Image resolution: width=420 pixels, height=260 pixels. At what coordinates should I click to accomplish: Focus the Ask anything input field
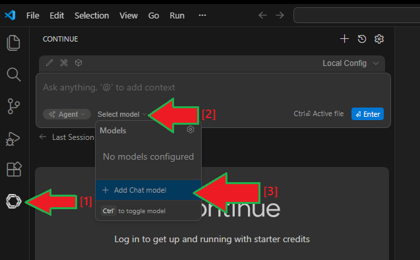tap(213, 88)
